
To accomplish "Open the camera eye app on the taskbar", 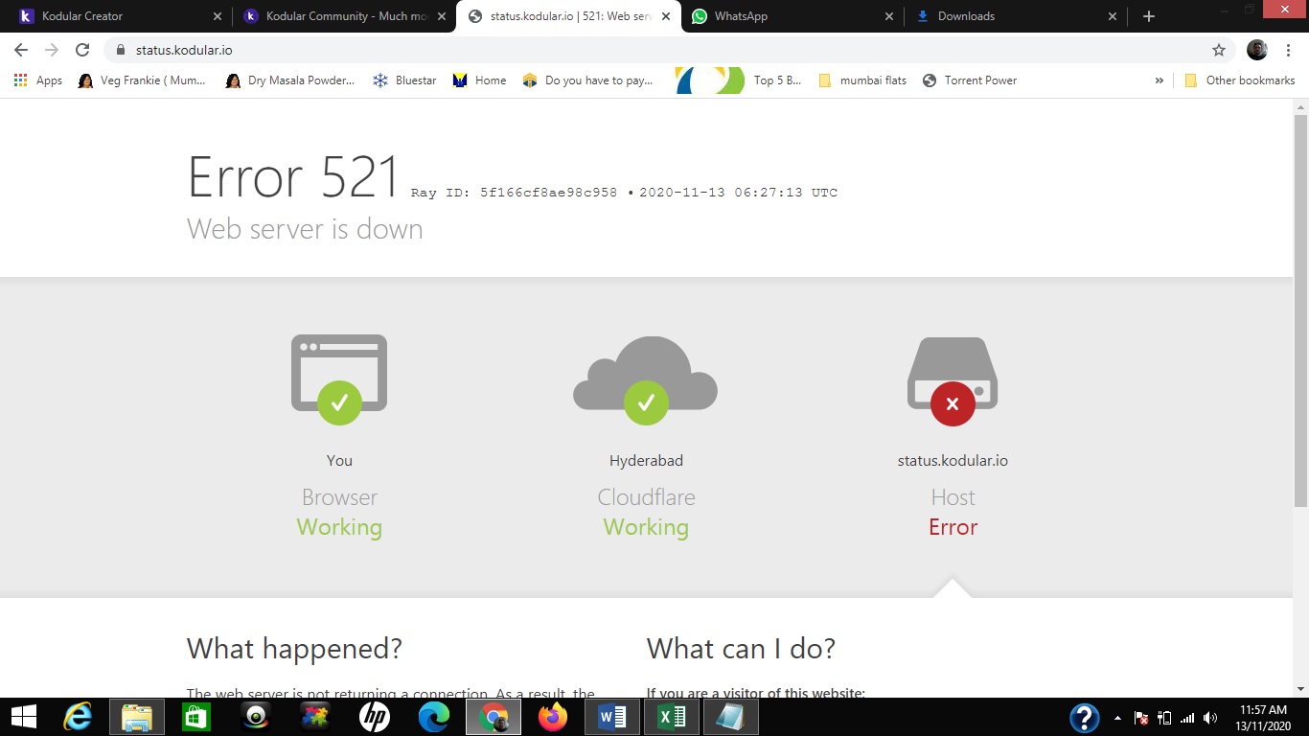I will point(256,717).
